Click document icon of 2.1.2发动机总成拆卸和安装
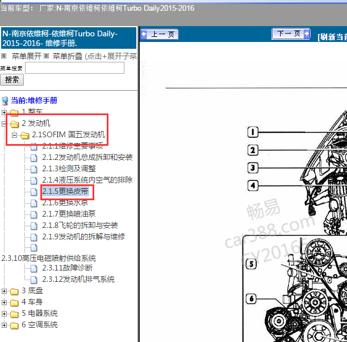 click(34, 158)
